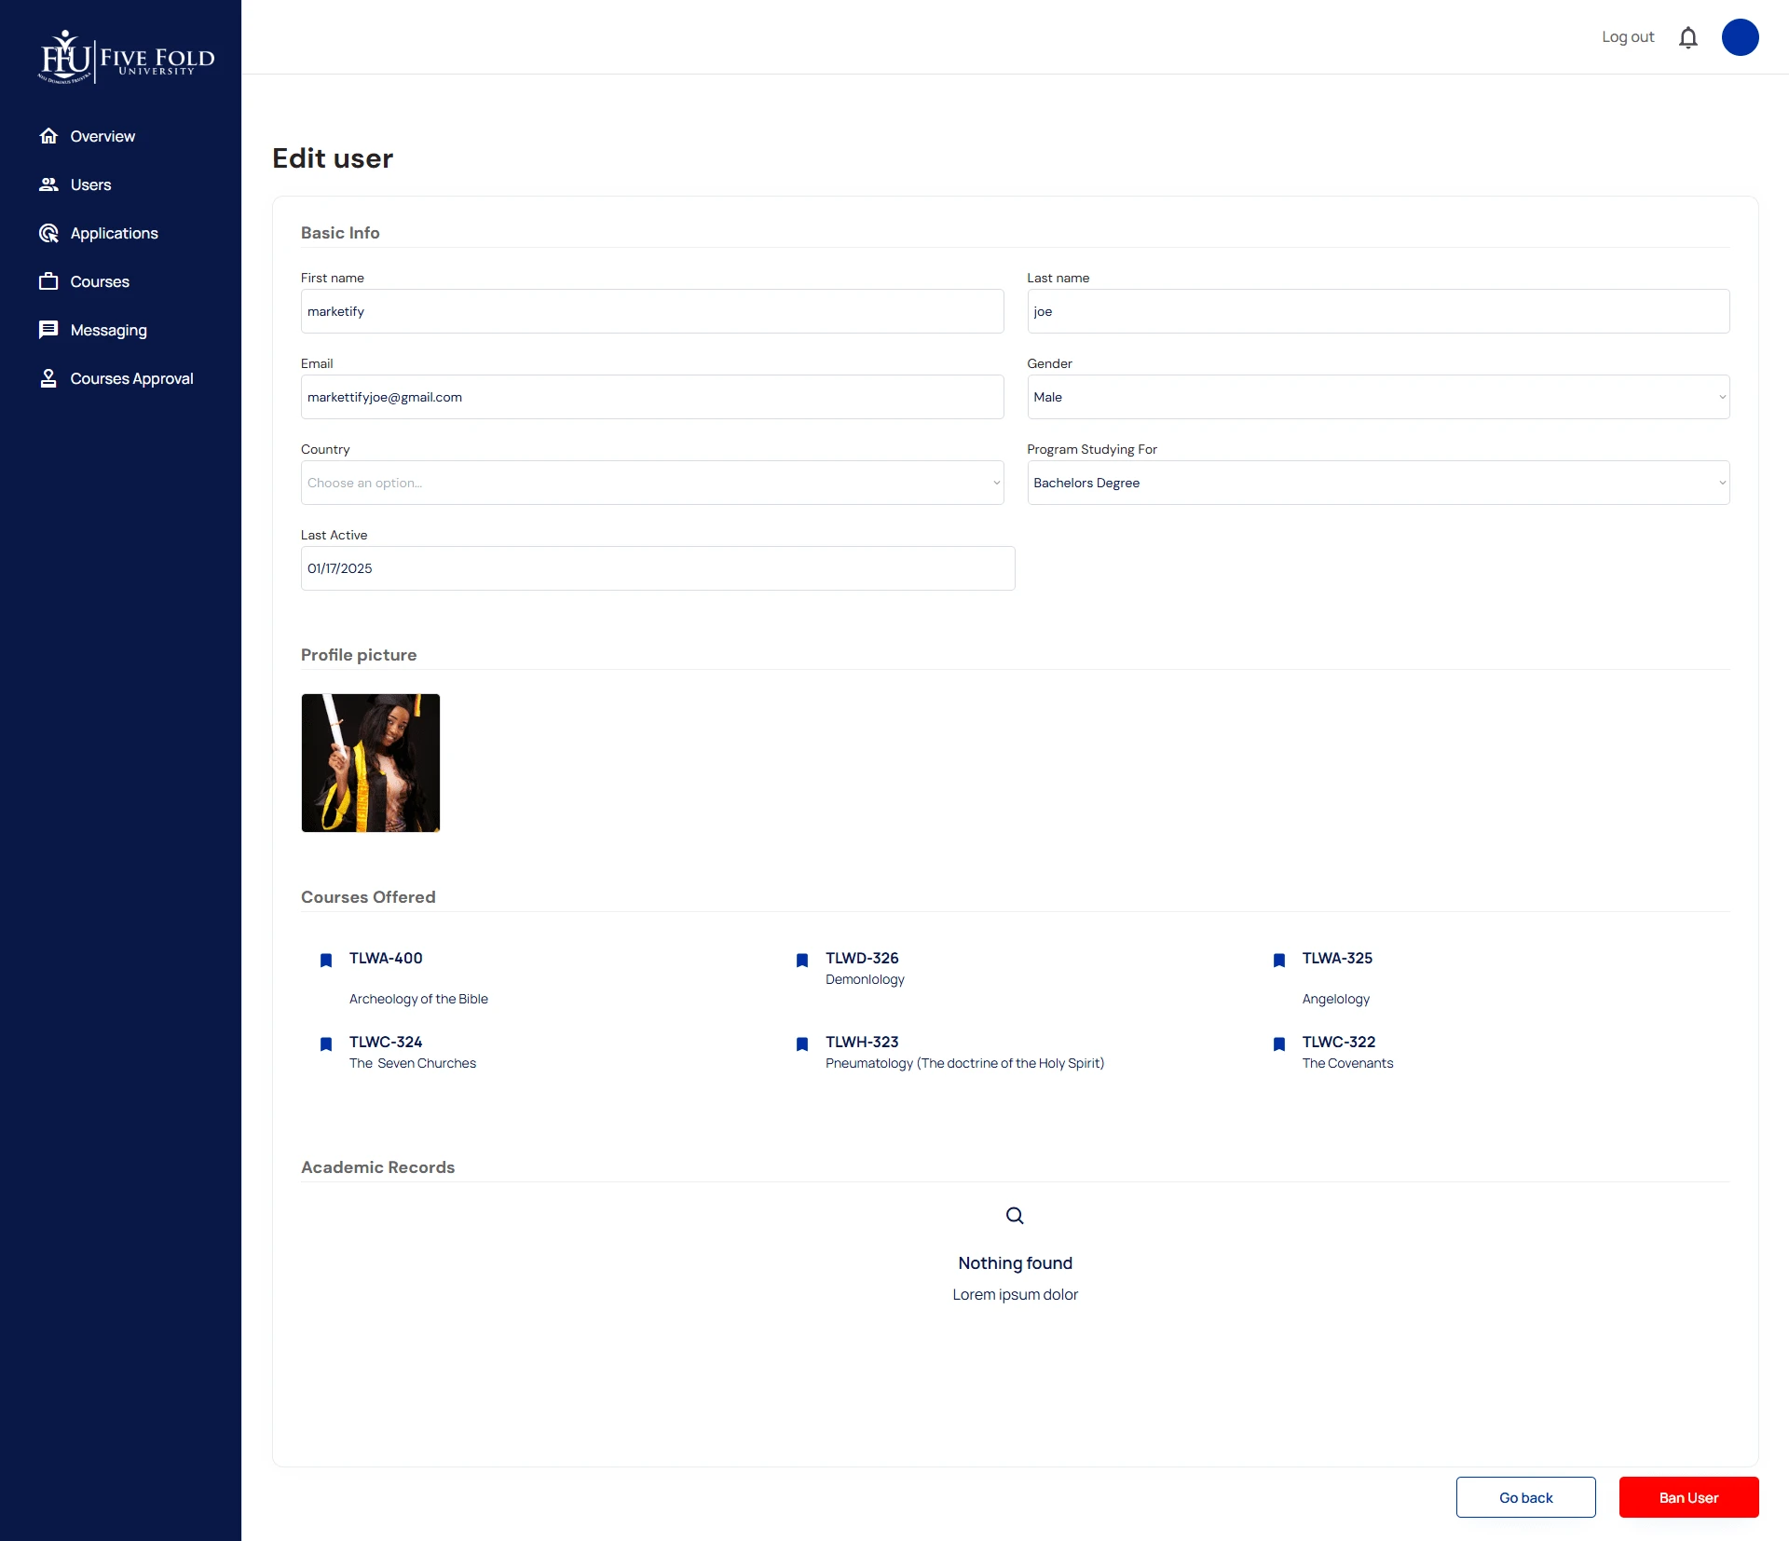The height and width of the screenshot is (1541, 1789).
Task: Open Program Studying For dropdown
Action: [x=1377, y=483]
